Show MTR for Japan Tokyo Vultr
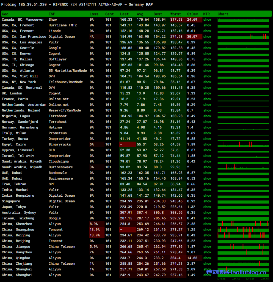Viewport: 273px width, 282px height. [207, 207]
